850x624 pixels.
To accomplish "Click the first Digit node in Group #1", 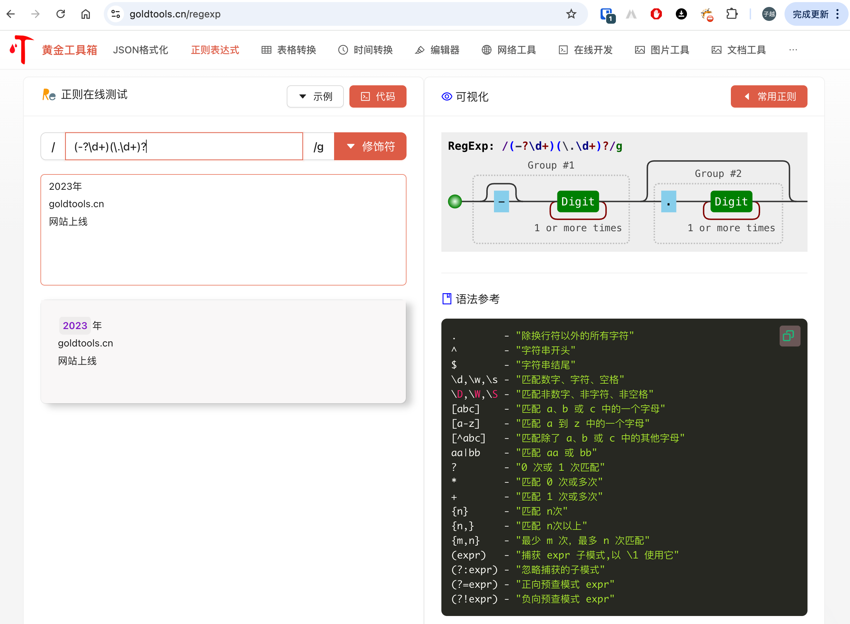I will point(578,201).
